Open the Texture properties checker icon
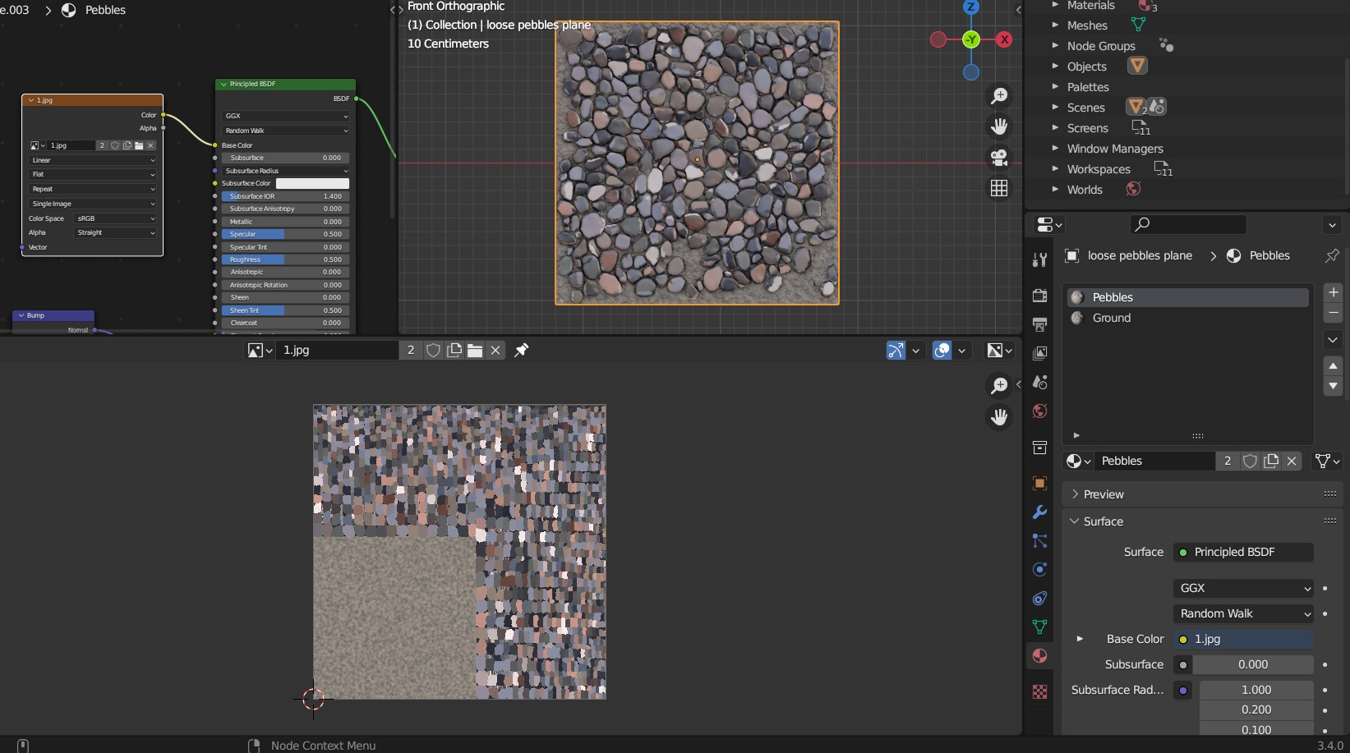This screenshot has width=1350, height=753. click(x=1039, y=691)
